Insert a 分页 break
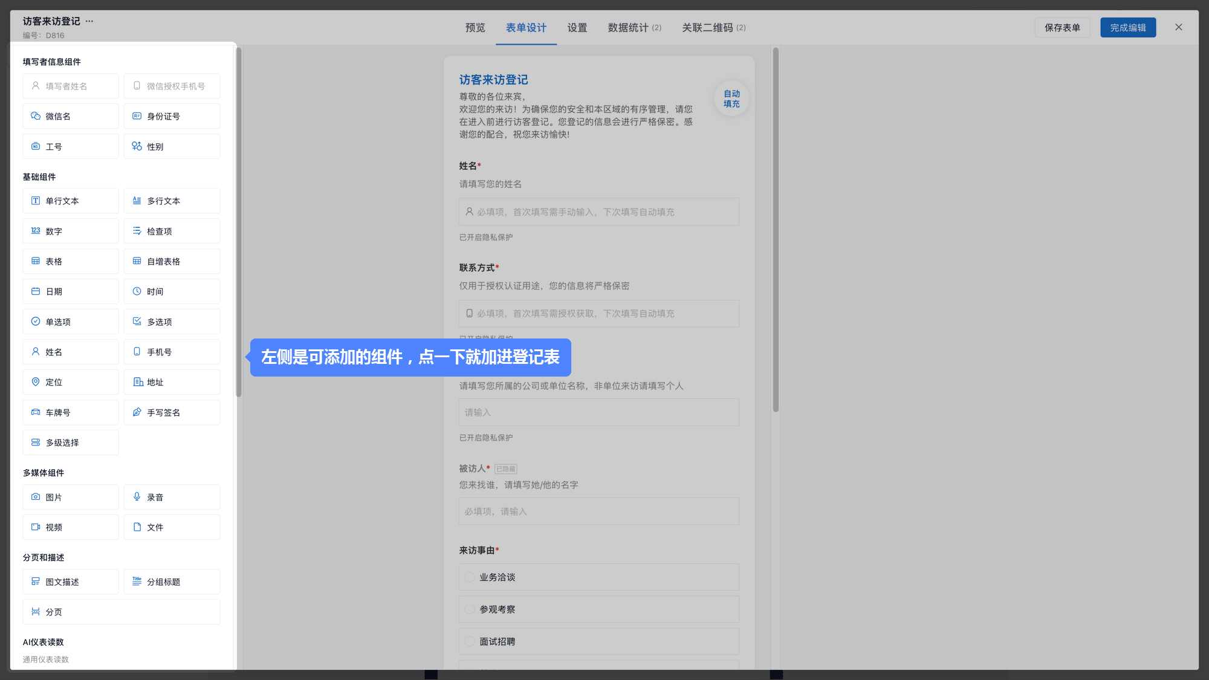Screen dimensions: 1209x680 pyautogui.click(x=122, y=612)
